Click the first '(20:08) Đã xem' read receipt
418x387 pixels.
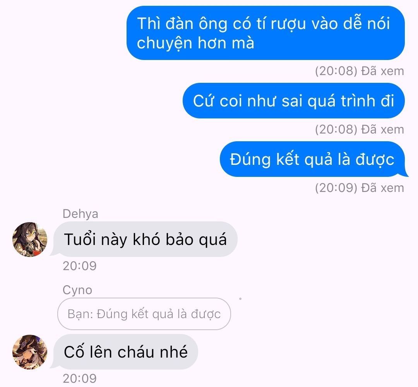[x=359, y=71]
